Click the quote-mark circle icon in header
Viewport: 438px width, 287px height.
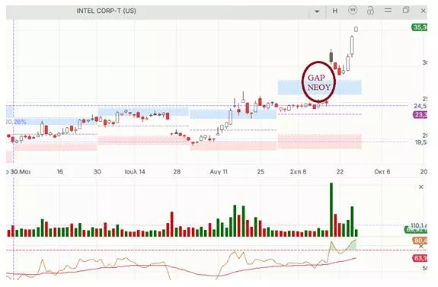[353, 11]
